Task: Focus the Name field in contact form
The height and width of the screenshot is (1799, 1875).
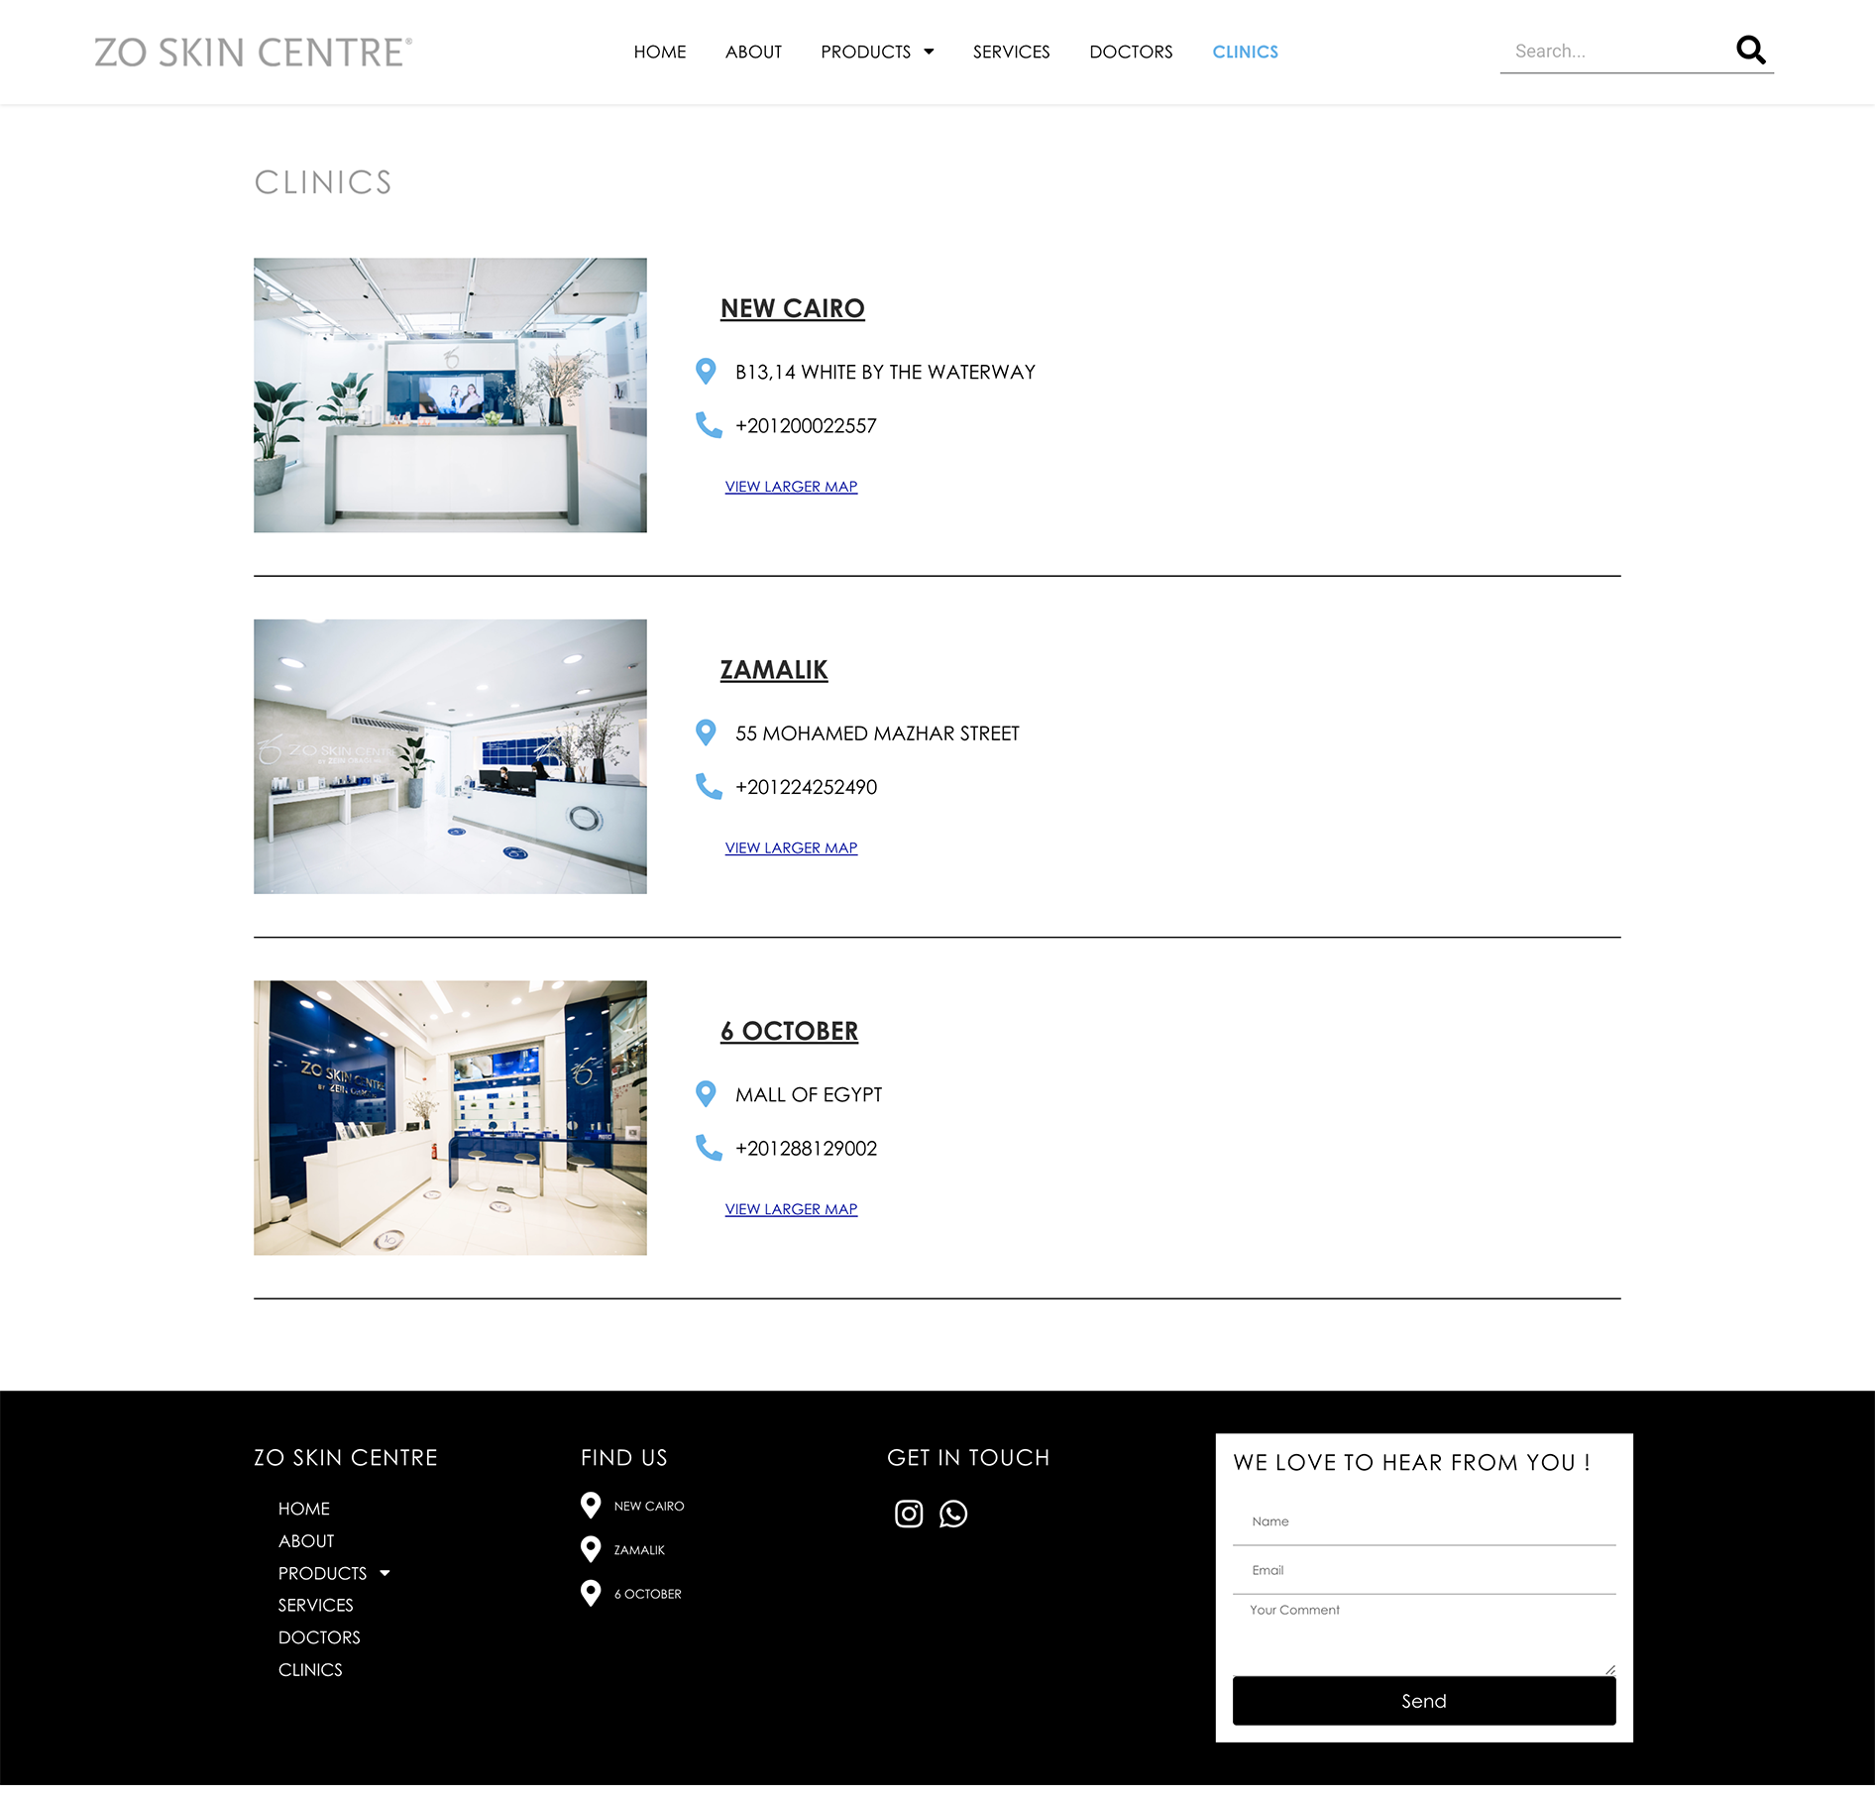Action: (x=1424, y=1521)
